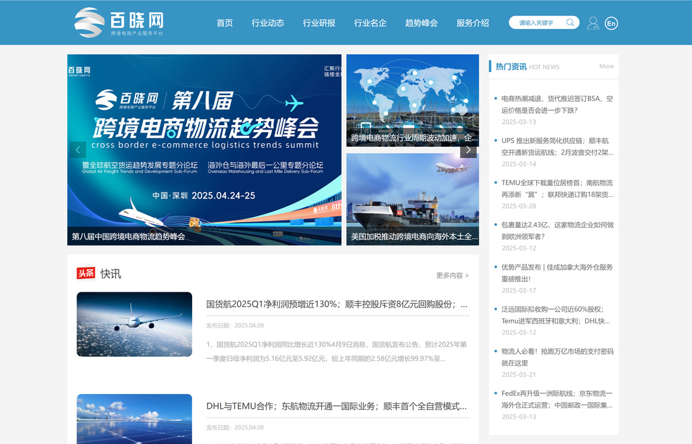The width and height of the screenshot is (692, 444).
Task: Click 发布日期：2025.04.09 date text
Action: 235,326
